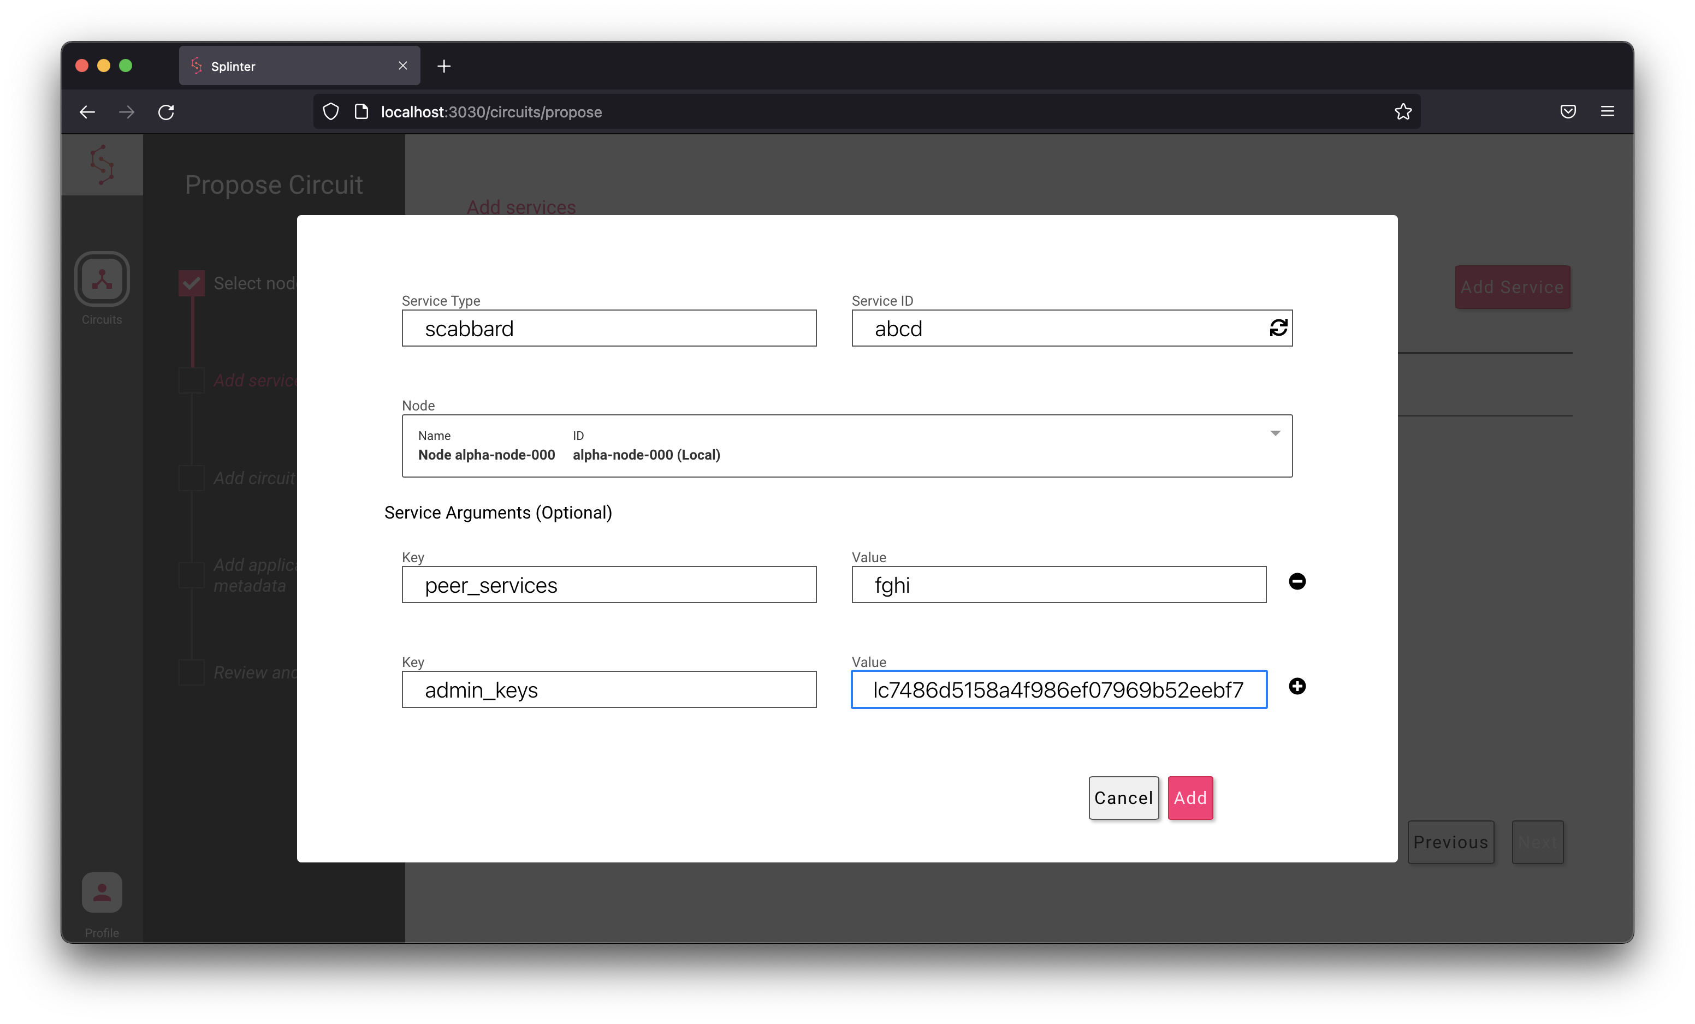Click the Splinter logo in sidebar

click(102, 164)
